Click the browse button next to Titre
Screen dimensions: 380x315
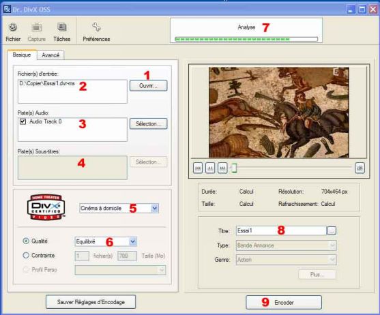click(332, 230)
